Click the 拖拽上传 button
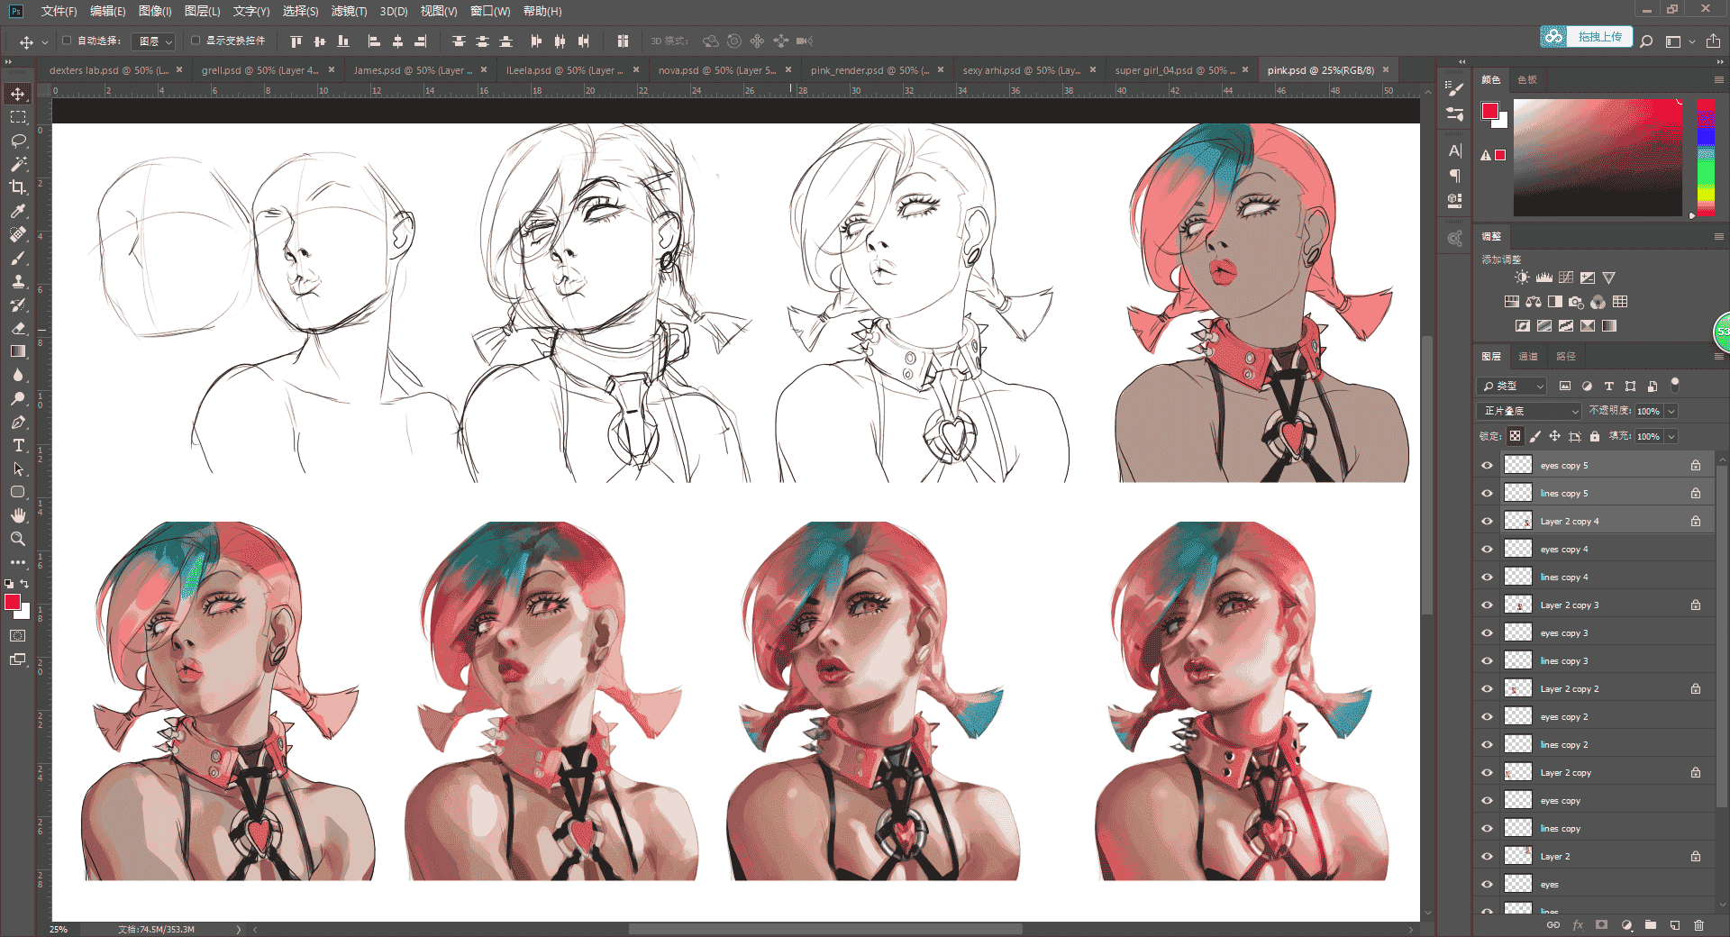This screenshot has height=937, width=1730. [1599, 37]
